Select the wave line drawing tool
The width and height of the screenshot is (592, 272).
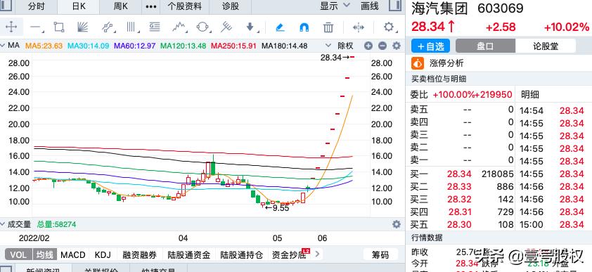[x=179, y=27]
